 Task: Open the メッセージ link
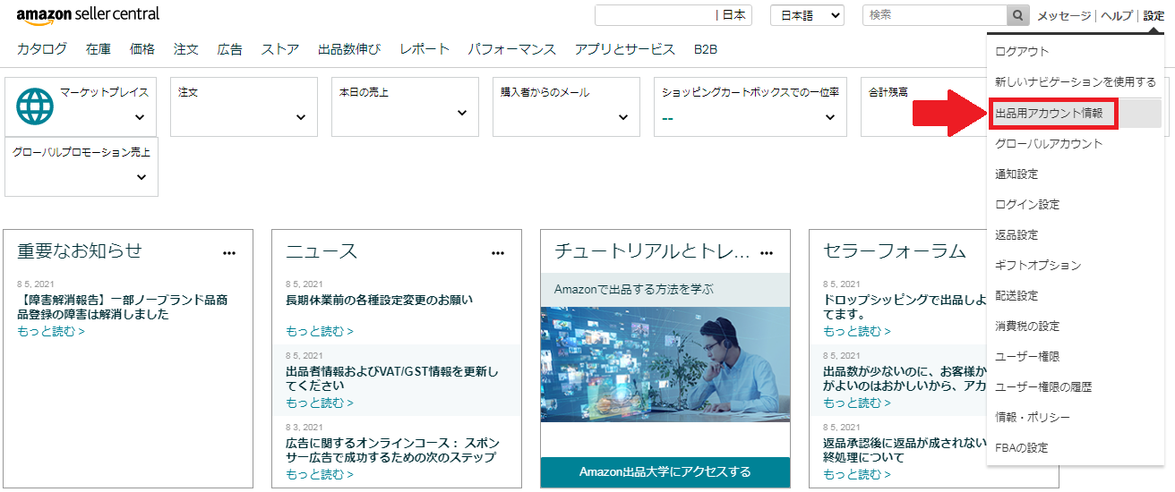[1064, 16]
